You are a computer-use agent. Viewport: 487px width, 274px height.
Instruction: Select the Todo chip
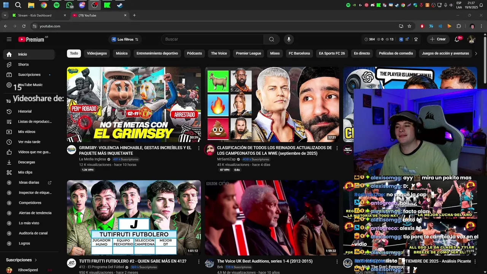point(74,53)
